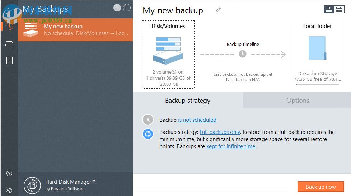Click the Back up now button
The height and width of the screenshot is (196, 351).
coord(321,187)
